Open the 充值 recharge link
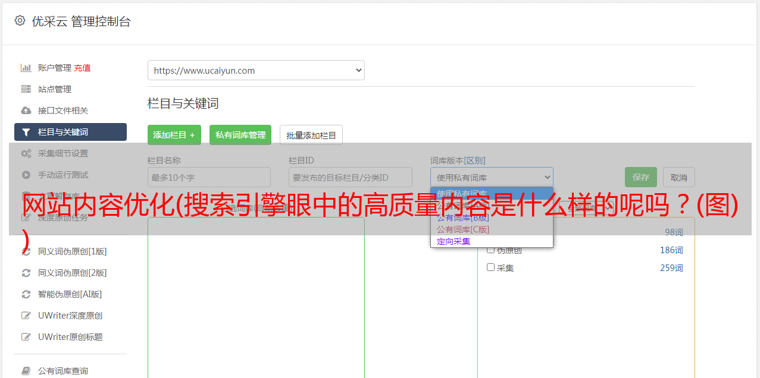Image resolution: width=760 pixels, height=378 pixels. pos(82,68)
